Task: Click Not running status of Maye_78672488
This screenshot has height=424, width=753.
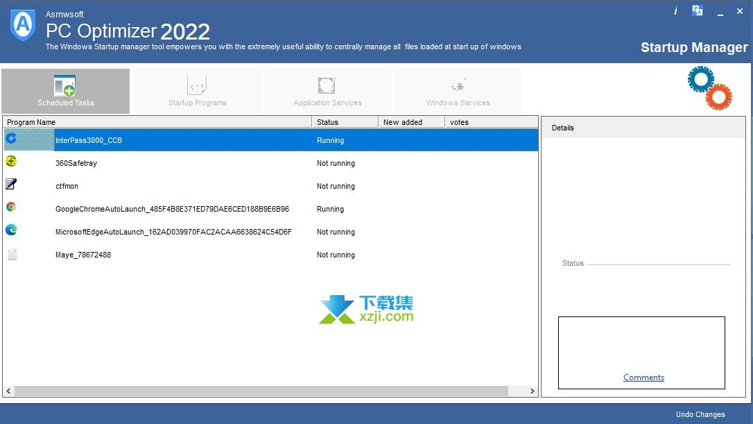Action: (336, 255)
